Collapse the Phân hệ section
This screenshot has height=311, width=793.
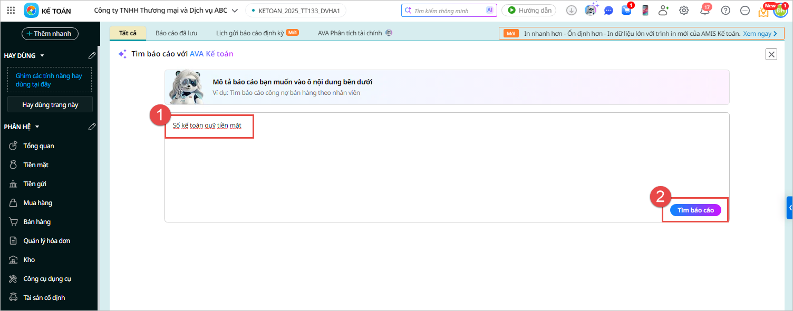tap(37, 127)
